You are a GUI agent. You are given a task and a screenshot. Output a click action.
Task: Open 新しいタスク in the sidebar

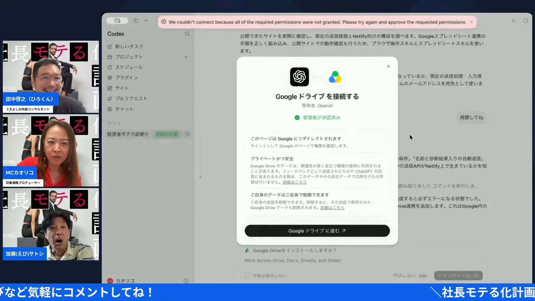pyautogui.click(x=129, y=47)
